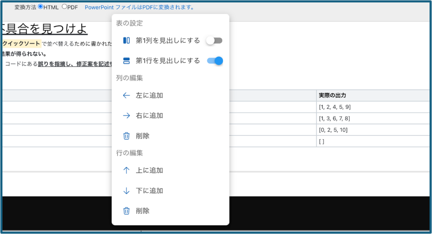Select the HTML conversion radio button

pos(40,7)
